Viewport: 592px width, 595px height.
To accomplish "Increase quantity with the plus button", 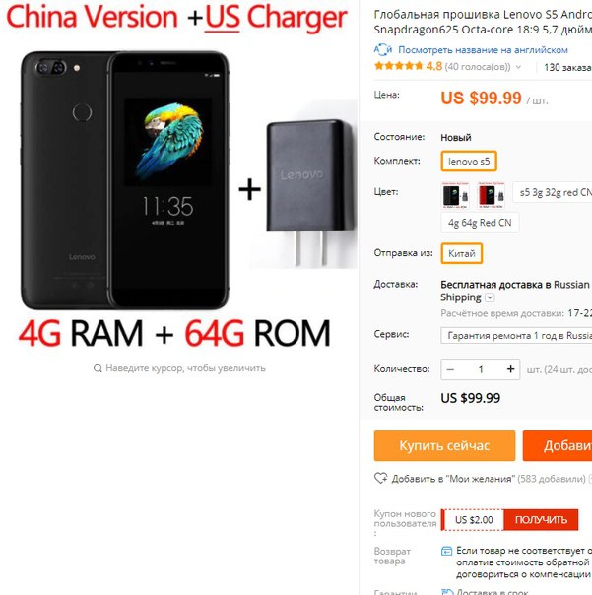I will (511, 369).
